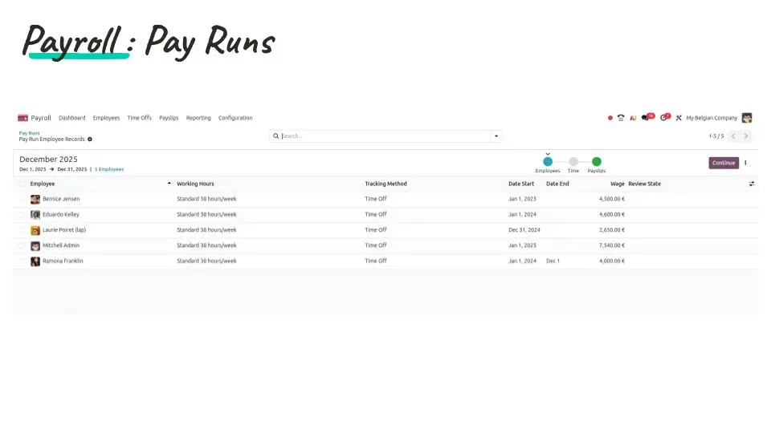Open the phone/VoIP icon in top bar
The width and height of the screenshot is (771, 433).
coord(621,118)
